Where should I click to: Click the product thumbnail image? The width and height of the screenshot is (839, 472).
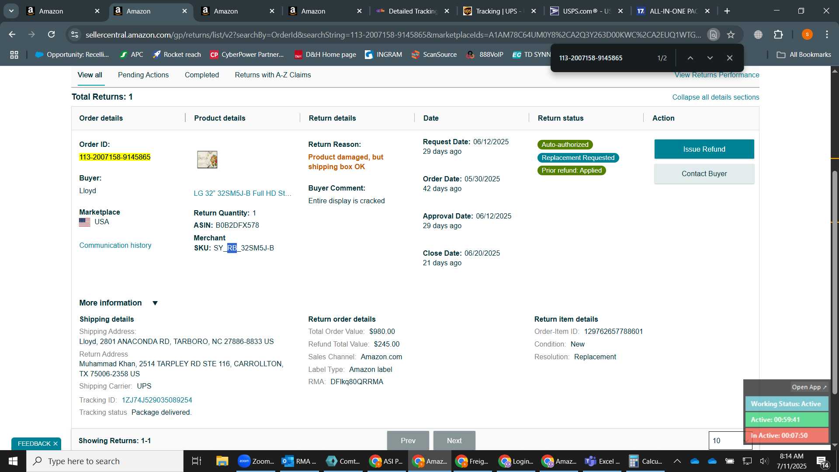207,160
